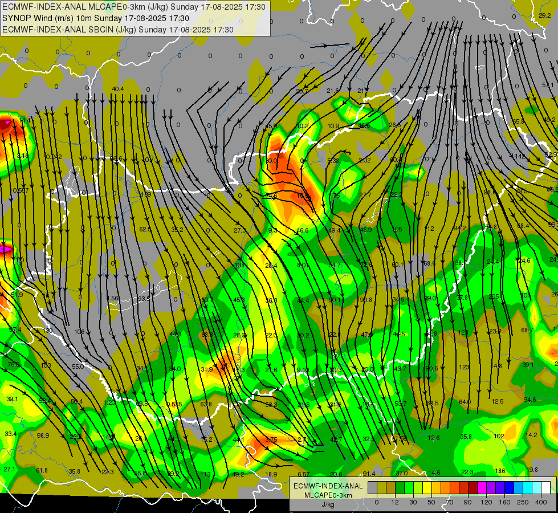Click the map value 142

(x=520, y=156)
